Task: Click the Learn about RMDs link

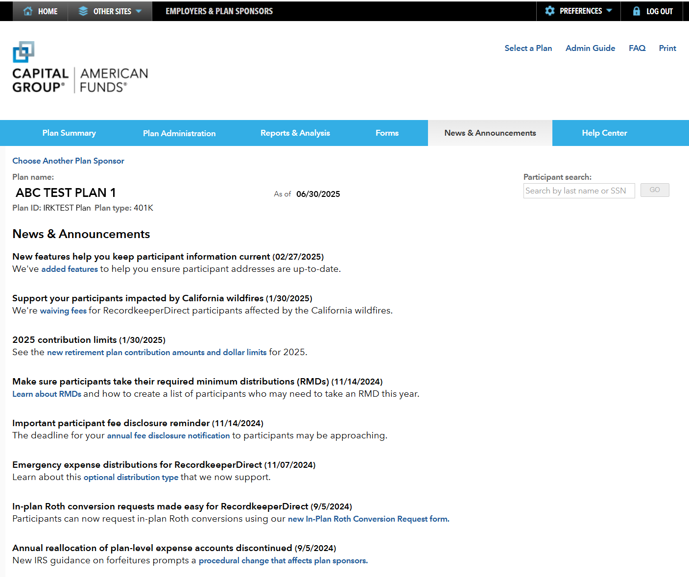Action: click(x=47, y=393)
